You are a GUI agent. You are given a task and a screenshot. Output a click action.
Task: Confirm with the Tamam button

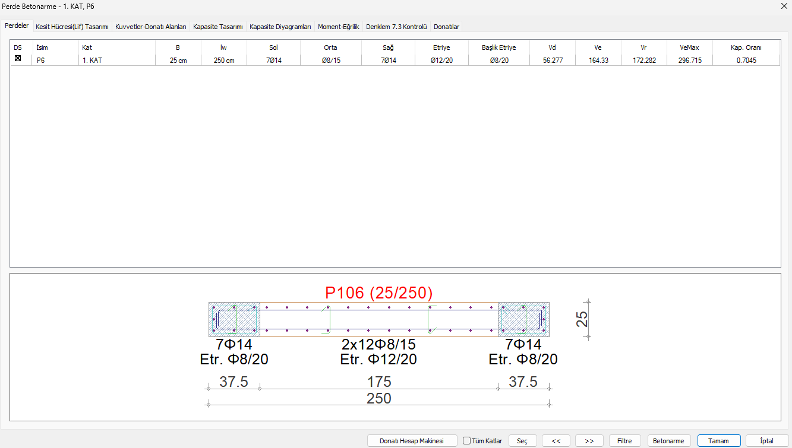tap(719, 441)
